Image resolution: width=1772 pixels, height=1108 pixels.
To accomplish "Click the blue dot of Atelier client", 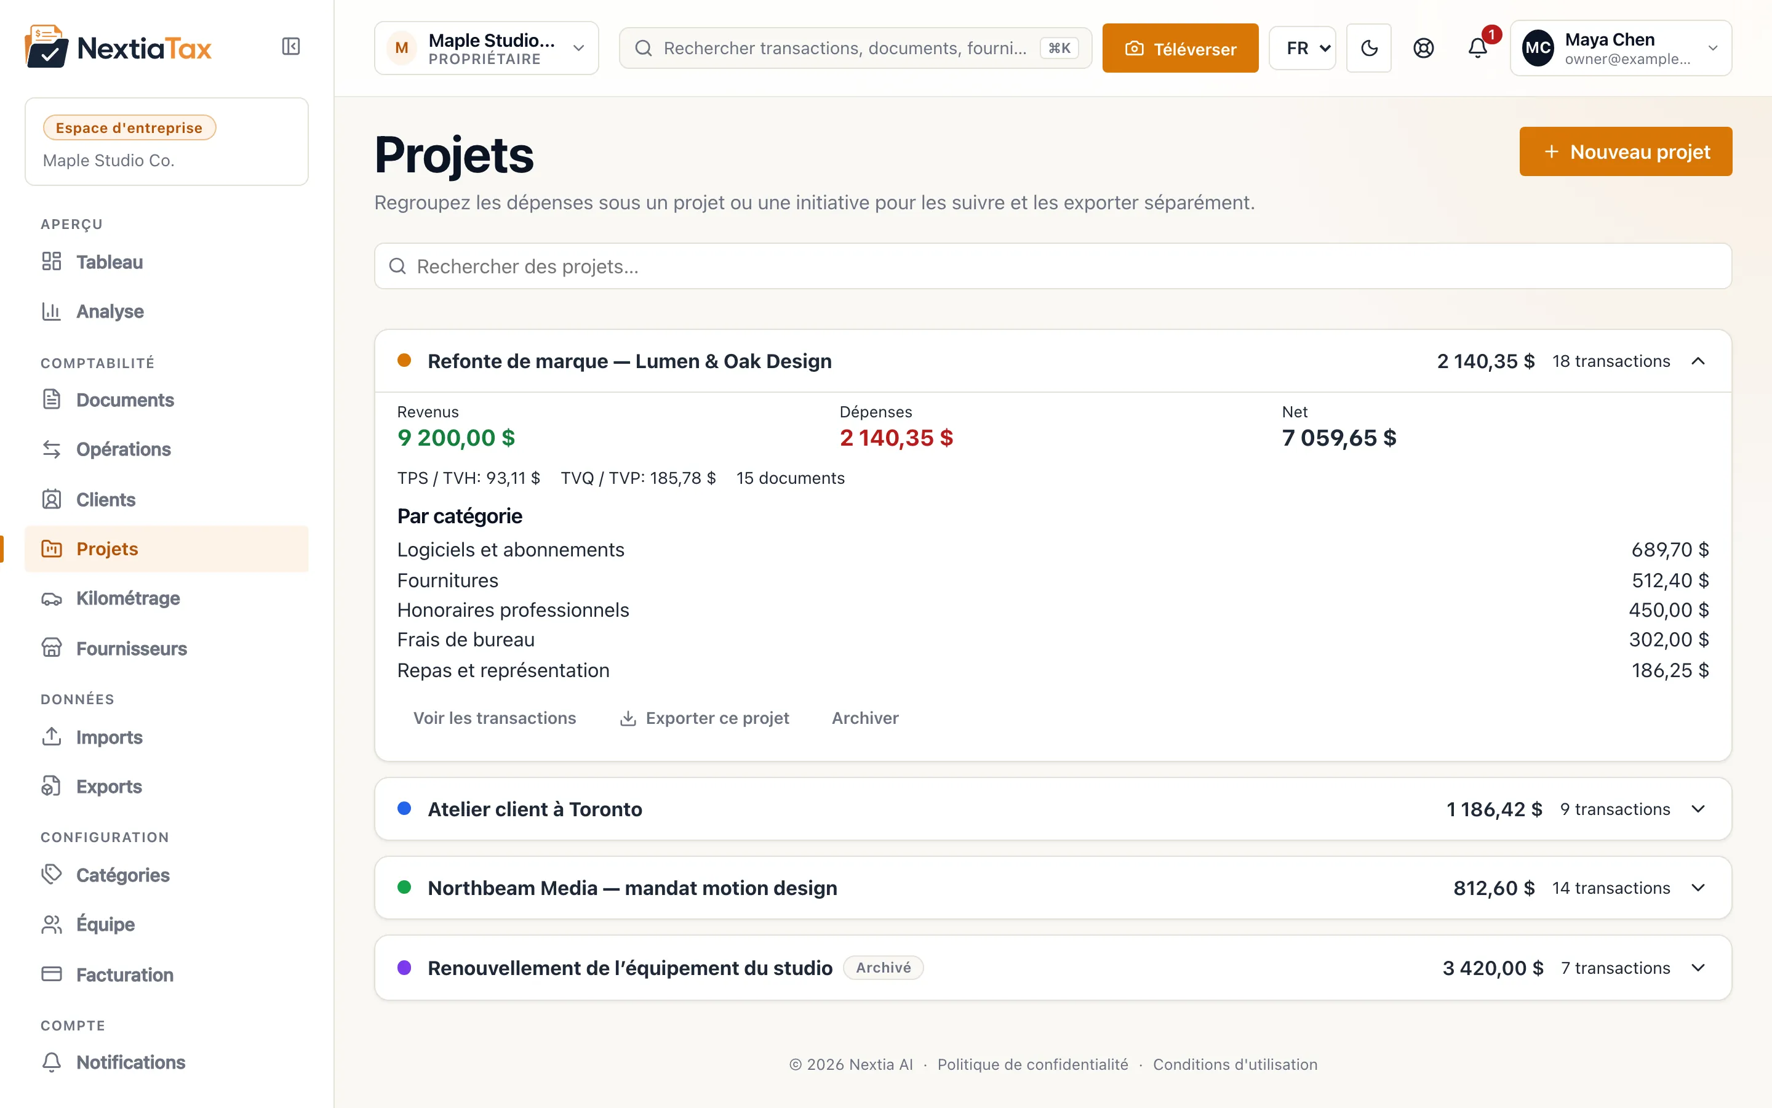I will pyautogui.click(x=404, y=808).
